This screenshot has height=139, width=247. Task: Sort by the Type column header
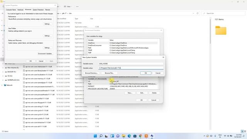[x=76, y=19]
